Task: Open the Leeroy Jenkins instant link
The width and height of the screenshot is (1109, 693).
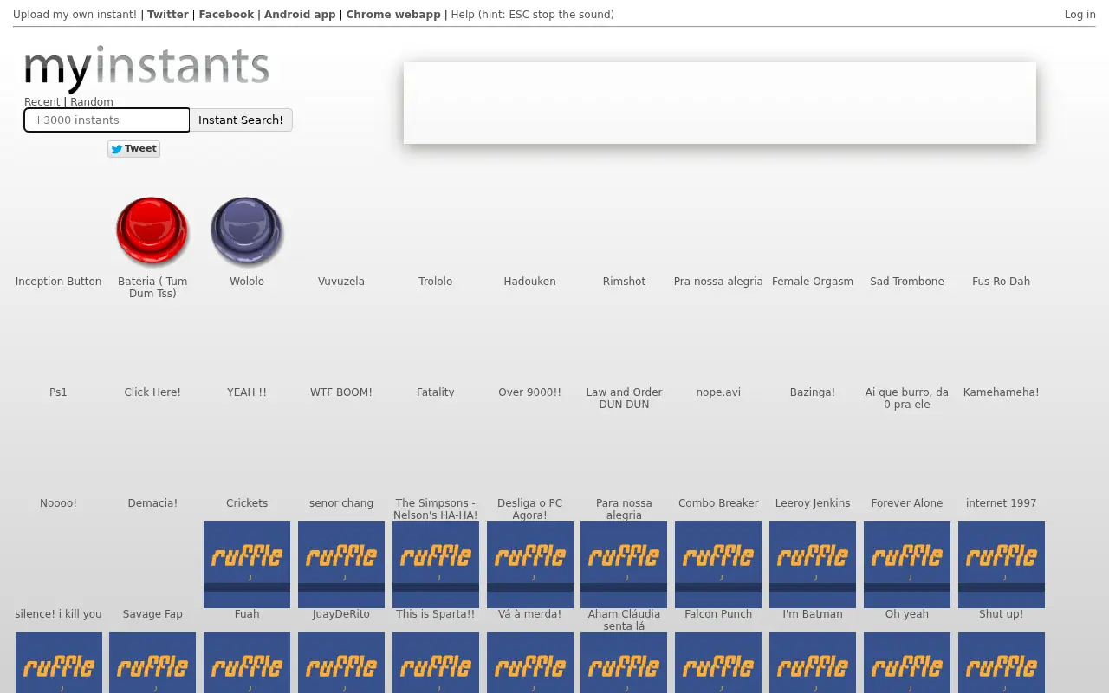Action: point(813,503)
